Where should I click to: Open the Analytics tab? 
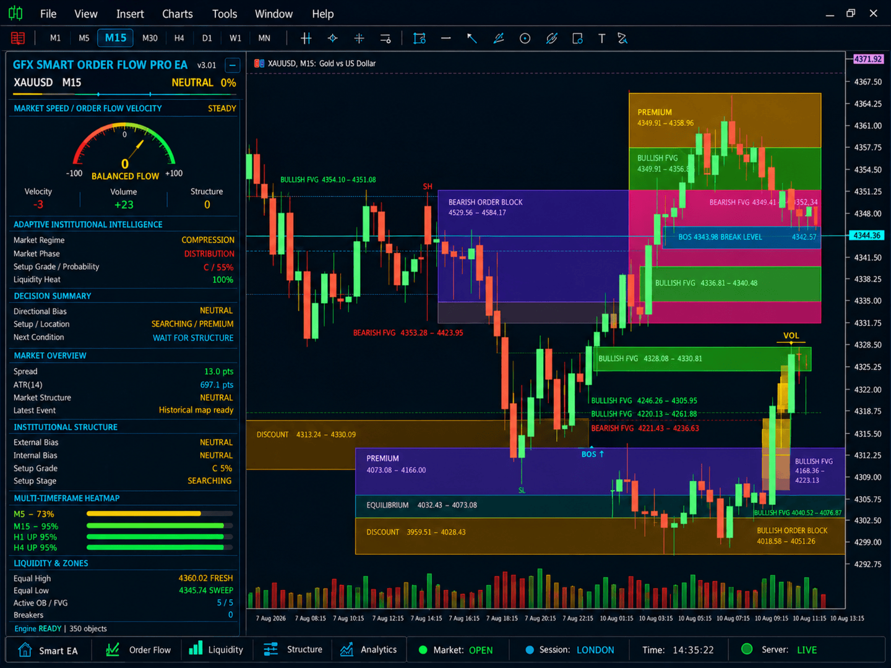369,650
